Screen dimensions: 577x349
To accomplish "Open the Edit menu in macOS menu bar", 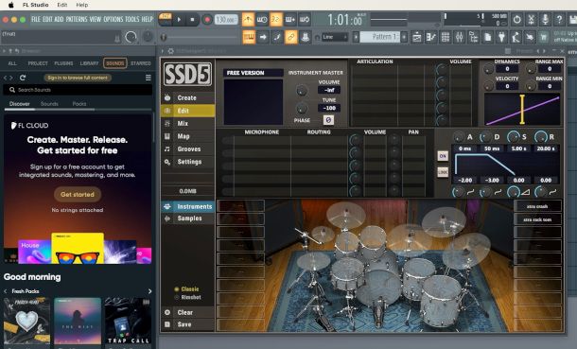I will [62, 5].
